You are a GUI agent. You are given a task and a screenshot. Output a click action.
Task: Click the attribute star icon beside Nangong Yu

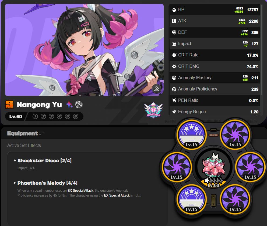[x=69, y=104]
